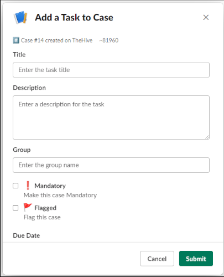Click the Case #14 created on TheHive text
The image size is (224, 277).
point(56,40)
